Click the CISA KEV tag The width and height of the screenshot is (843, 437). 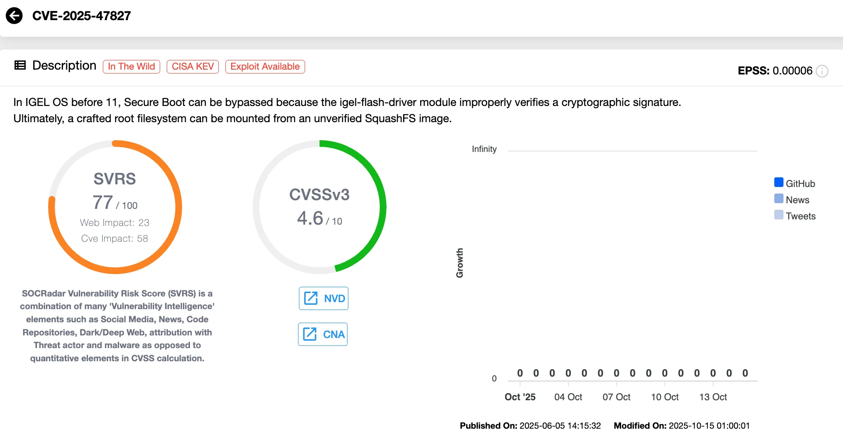click(193, 67)
